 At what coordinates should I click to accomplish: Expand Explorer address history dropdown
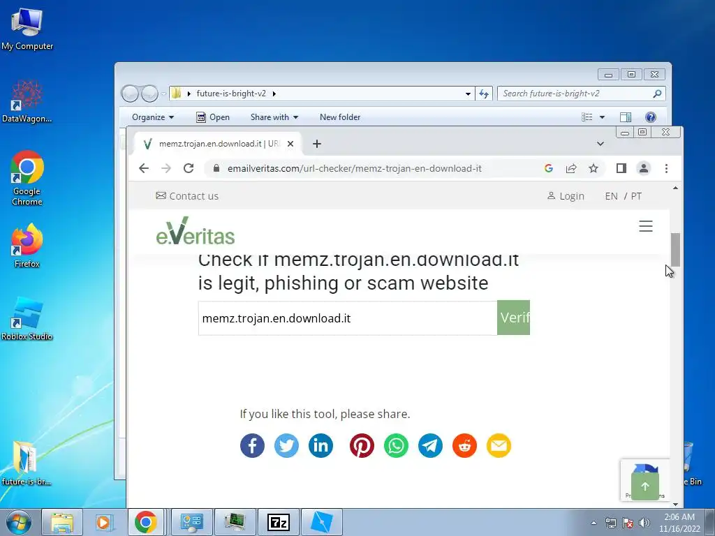[468, 94]
